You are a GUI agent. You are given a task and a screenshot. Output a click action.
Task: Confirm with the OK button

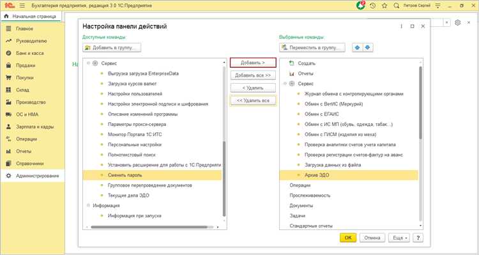click(348, 238)
